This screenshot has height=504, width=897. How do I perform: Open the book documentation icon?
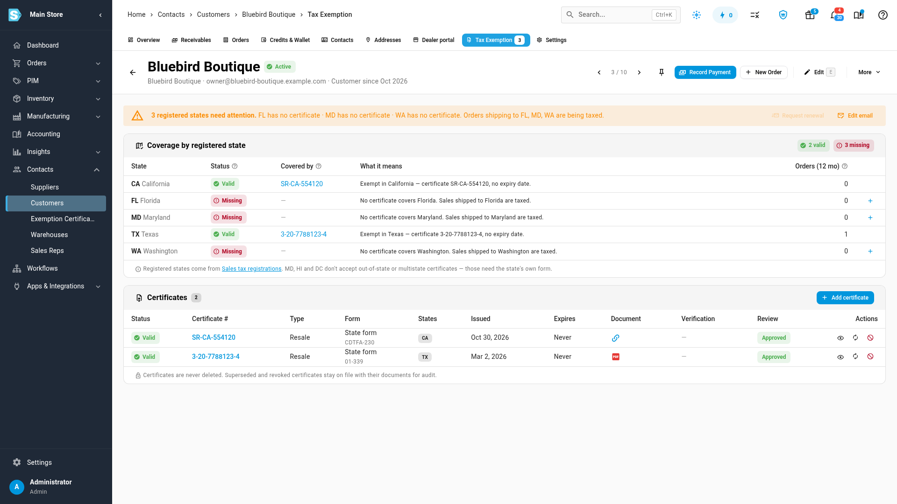859,15
